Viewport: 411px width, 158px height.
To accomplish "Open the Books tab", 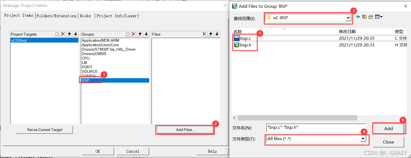I will [x=85, y=16].
